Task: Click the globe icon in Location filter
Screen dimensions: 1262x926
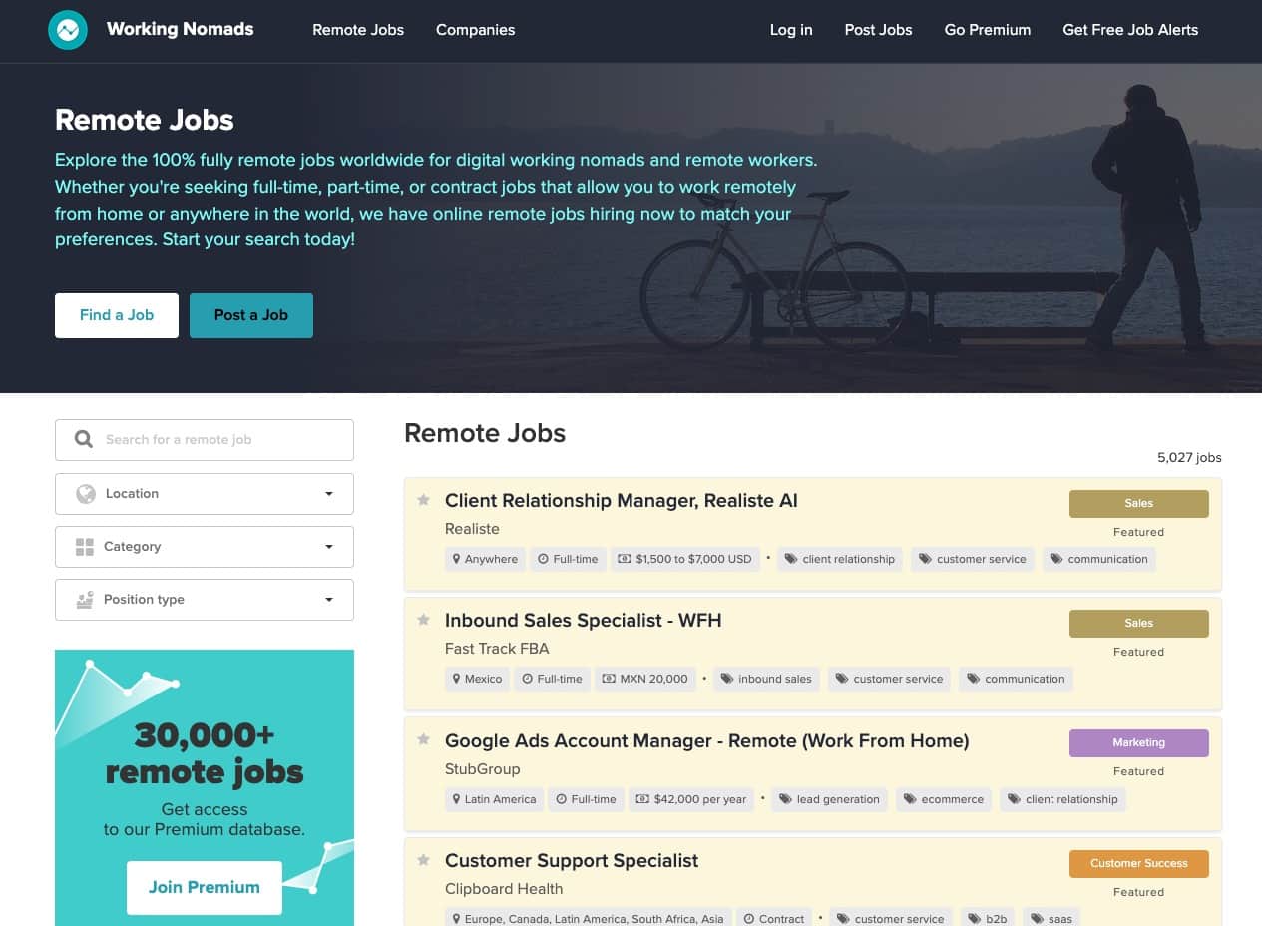Action: (x=86, y=493)
